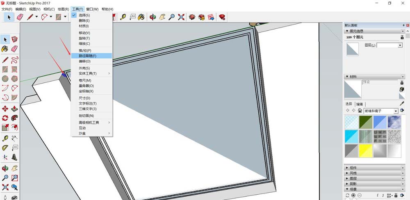Click the Previous view tool in left toolbar

click(x=15, y=187)
